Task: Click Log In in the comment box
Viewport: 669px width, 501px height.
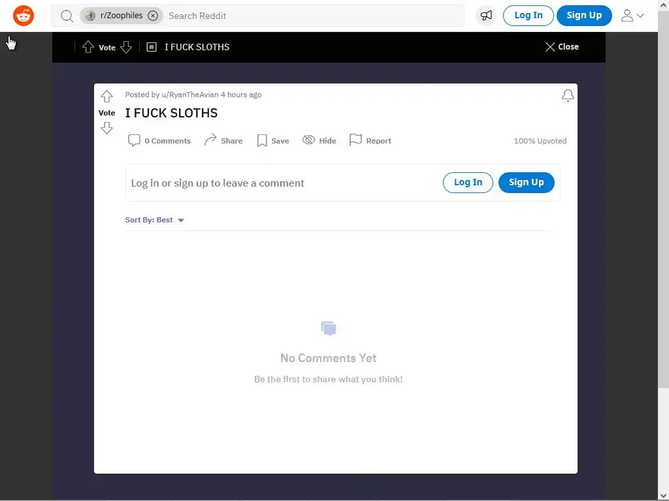Action: [468, 183]
